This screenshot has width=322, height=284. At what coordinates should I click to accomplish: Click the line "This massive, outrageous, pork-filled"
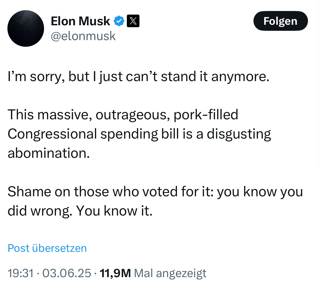[x=123, y=115]
